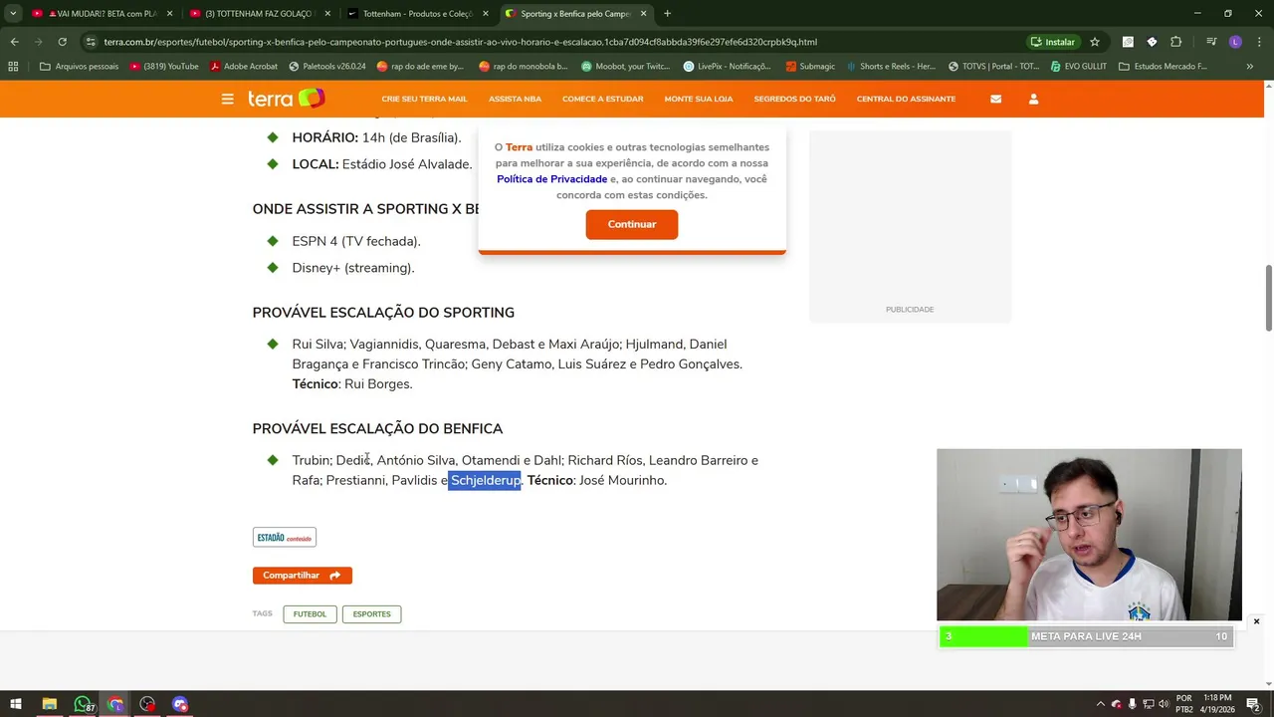Open the Terra hamburger menu

pos(228,99)
